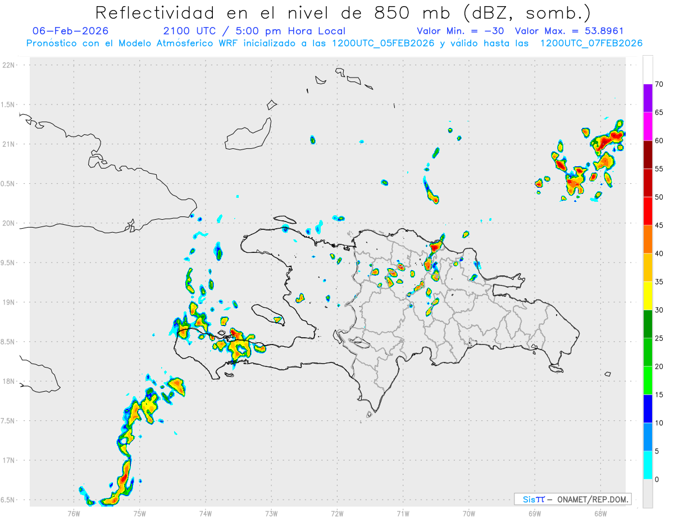Click the "Valor Max. = 53.8961" text
Screen dimensions: 674x521
(569, 31)
